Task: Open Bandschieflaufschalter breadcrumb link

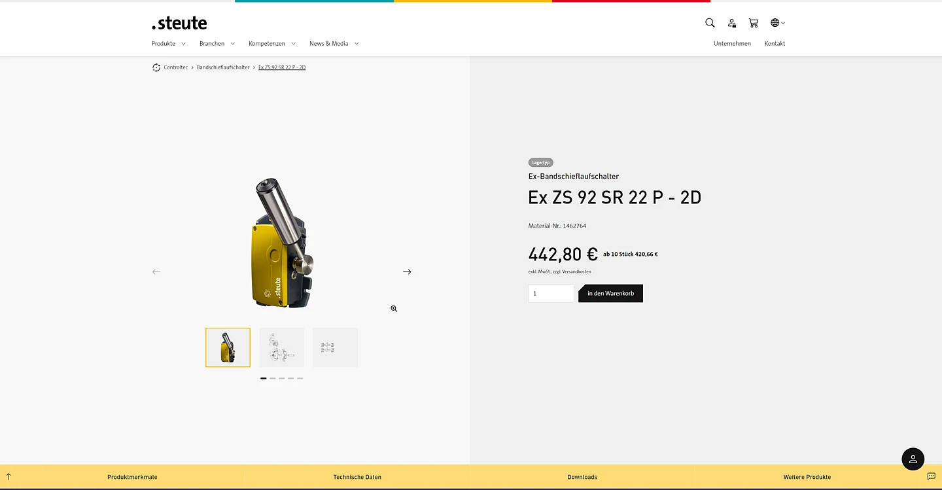Action: point(223,67)
